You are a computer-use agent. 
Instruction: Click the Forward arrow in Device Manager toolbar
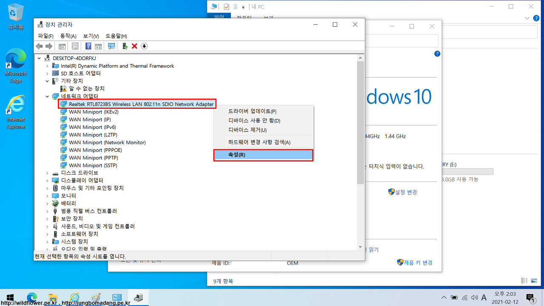click(x=49, y=46)
